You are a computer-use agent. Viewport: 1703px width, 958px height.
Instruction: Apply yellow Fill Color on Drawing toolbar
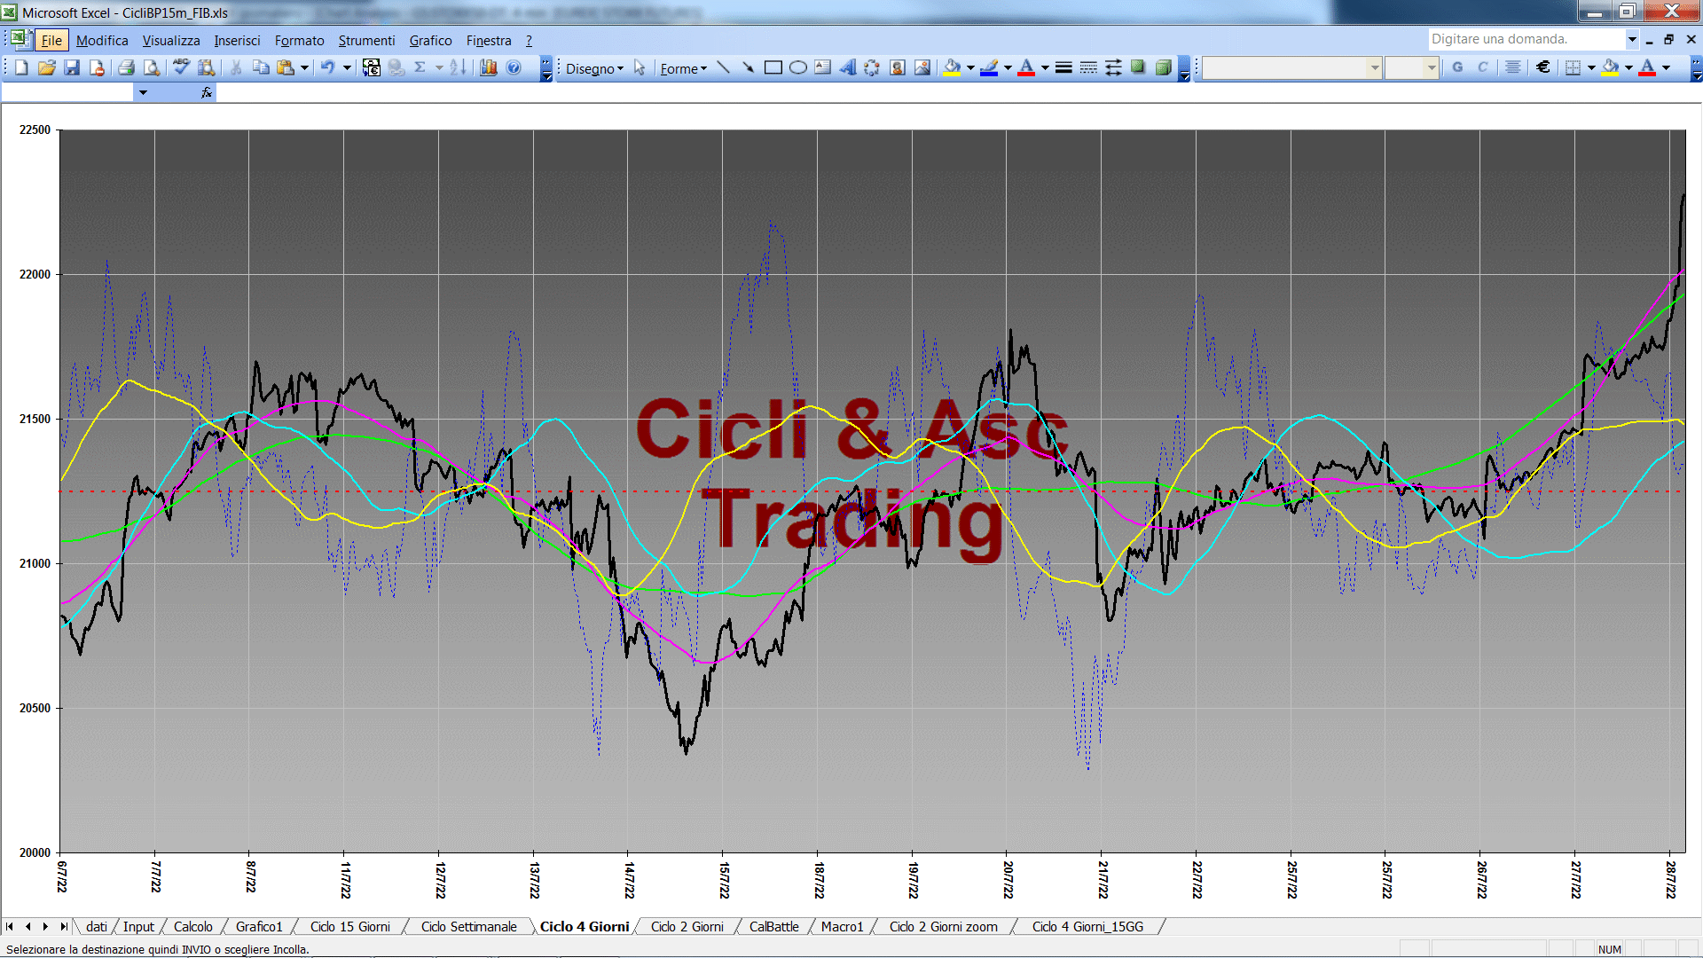(x=952, y=68)
